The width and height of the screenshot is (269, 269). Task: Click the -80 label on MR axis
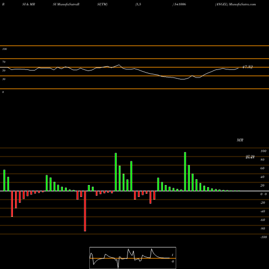click(x=263, y=229)
